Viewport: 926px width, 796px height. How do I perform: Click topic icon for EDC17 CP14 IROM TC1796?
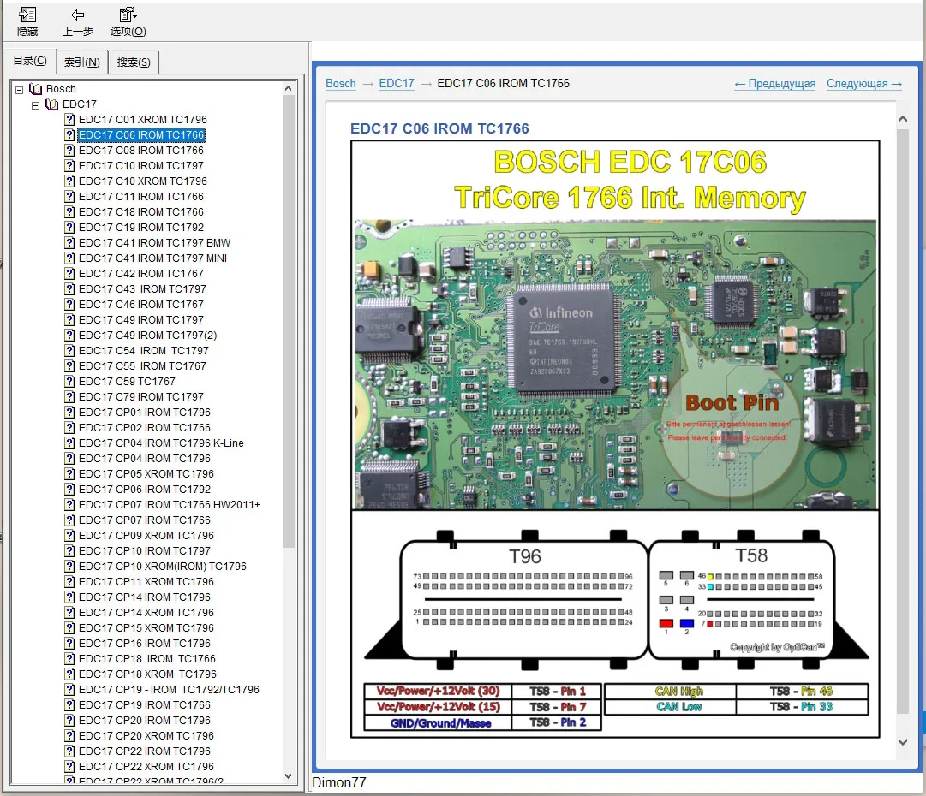(x=69, y=597)
